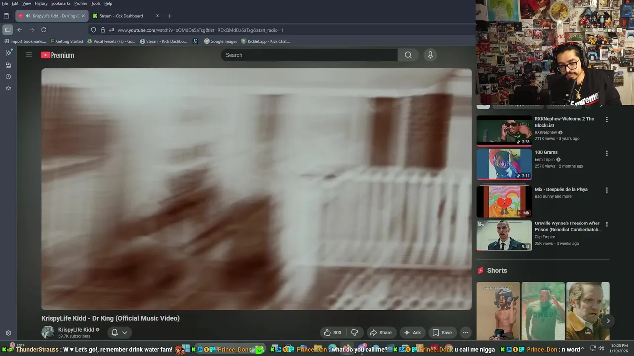The image size is (634, 356).
Task: Open history clock sidebar icon
Action: 8,77
